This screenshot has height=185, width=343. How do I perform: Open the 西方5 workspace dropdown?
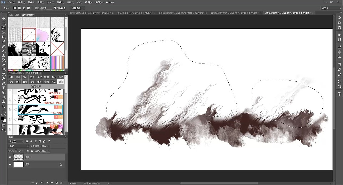[x=331, y=8]
